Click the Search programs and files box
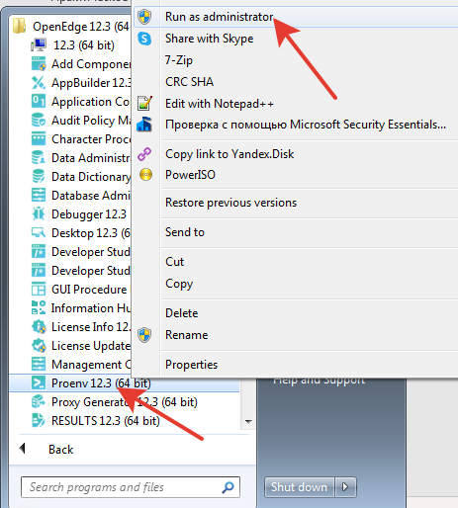 tap(131, 487)
